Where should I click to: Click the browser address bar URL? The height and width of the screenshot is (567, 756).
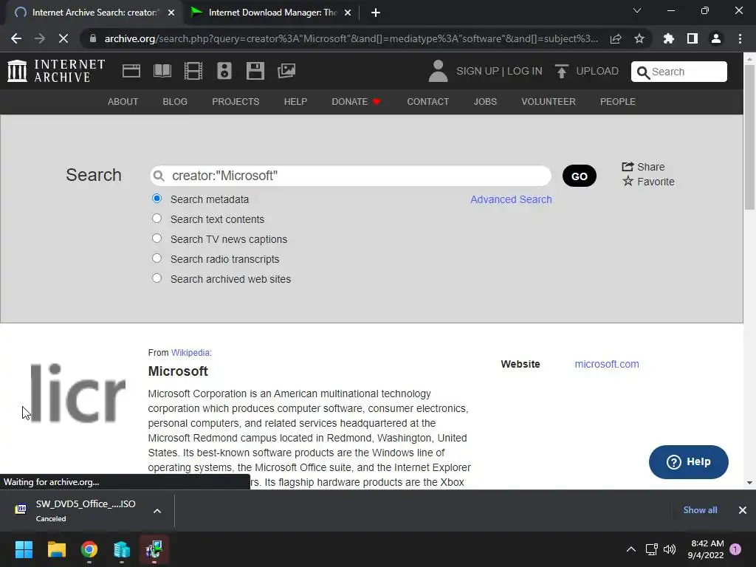tap(351, 38)
